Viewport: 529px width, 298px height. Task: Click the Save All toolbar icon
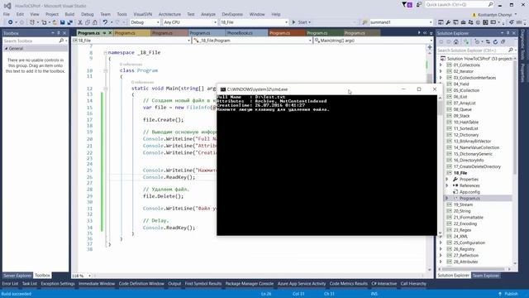coord(69,22)
